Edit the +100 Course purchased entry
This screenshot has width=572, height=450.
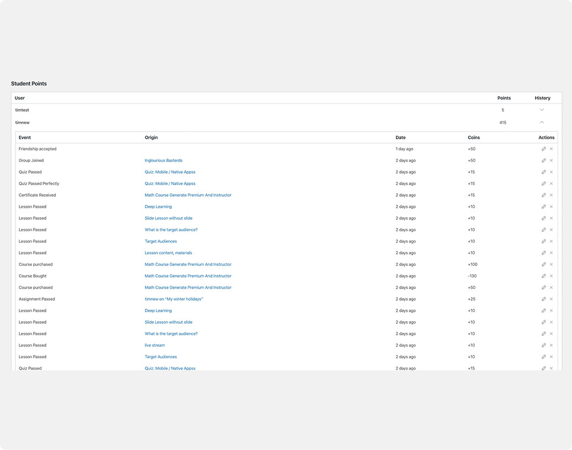(x=543, y=264)
